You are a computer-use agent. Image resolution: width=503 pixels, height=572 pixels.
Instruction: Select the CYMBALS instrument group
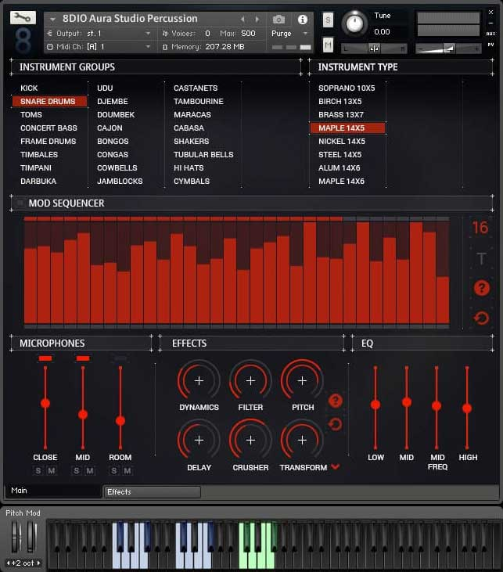point(192,181)
